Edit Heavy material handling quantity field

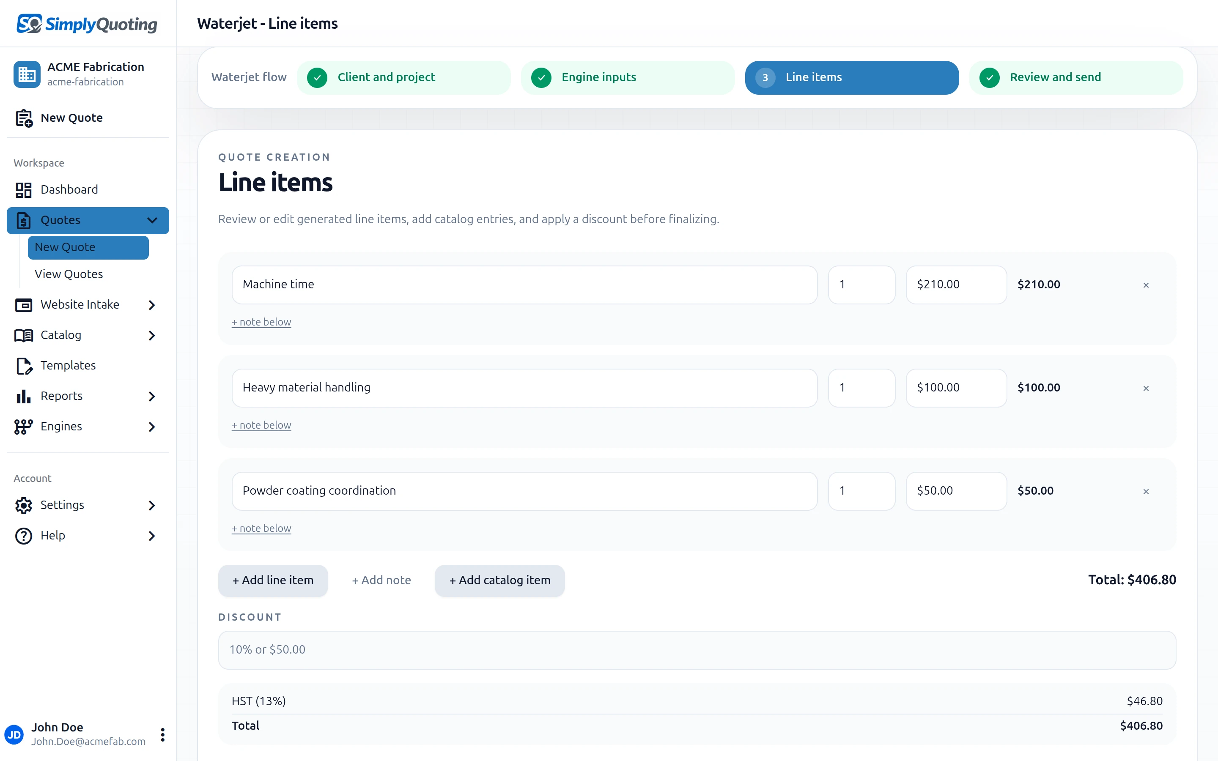tap(861, 388)
